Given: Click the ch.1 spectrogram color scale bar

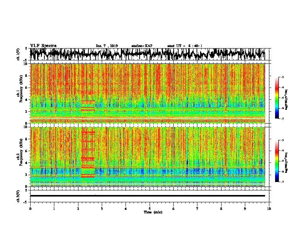Looking at the screenshot, I should click(277, 98).
